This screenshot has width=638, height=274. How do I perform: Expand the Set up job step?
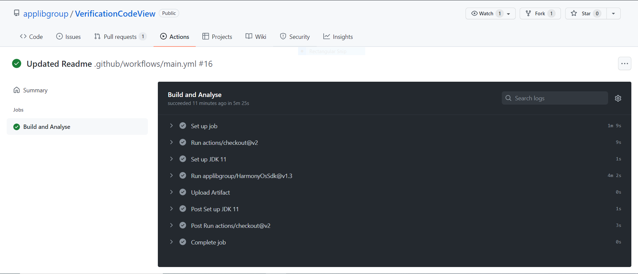171,126
